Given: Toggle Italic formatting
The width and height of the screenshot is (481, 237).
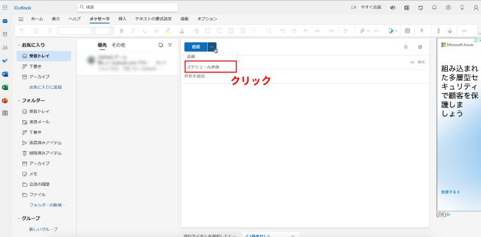Looking at the screenshot, I should tap(133, 31).
